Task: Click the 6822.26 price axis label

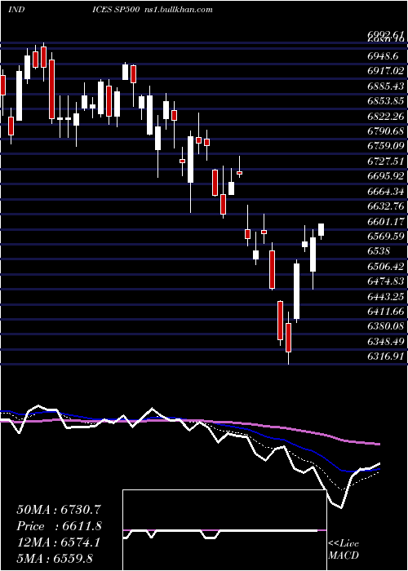Action: click(386, 117)
